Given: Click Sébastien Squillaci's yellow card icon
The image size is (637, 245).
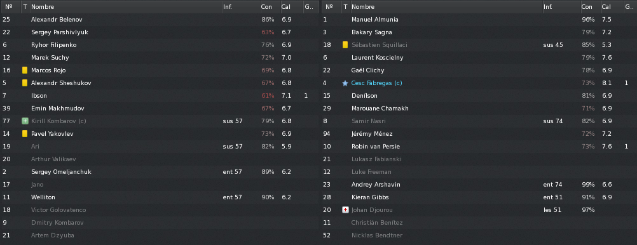Looking at the screenshot, I should pyautogui.click(x=345, y=44).
